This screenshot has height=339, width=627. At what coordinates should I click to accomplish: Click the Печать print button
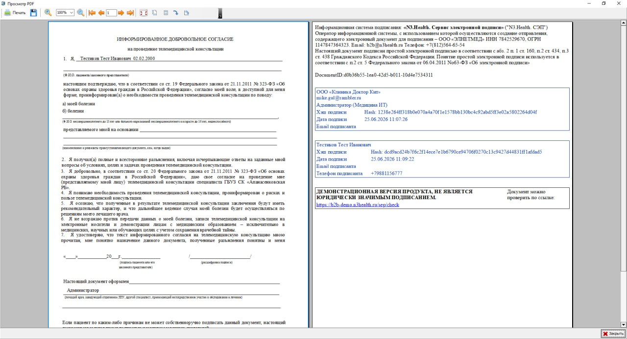point(15,13)
